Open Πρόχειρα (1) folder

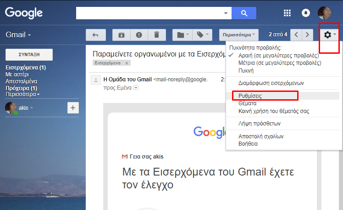[x=21, y=88]
